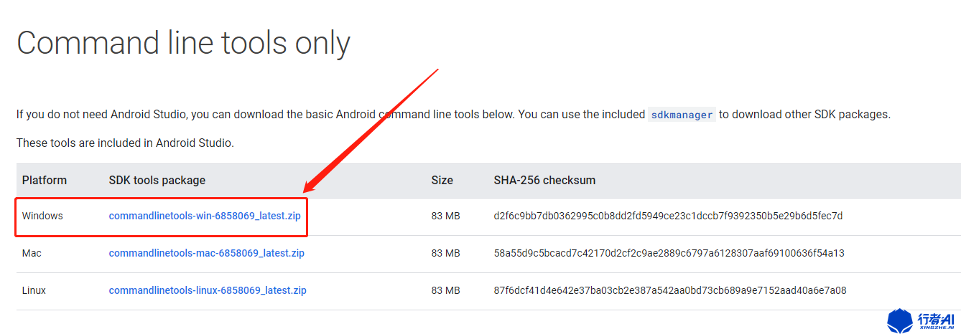This screenshot has width=961, height=334.
Task: Download the Mac commandlinetools zip package
Action: coord(206,253)
